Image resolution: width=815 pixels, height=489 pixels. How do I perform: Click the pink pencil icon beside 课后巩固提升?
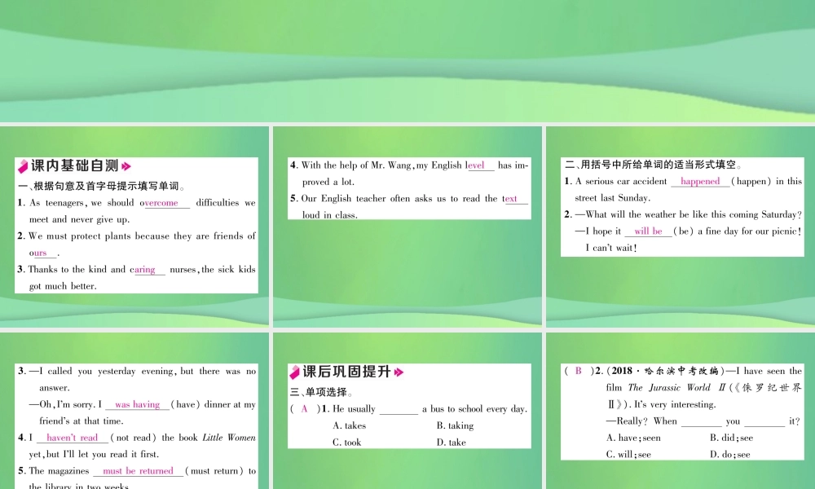click(295, 372)
